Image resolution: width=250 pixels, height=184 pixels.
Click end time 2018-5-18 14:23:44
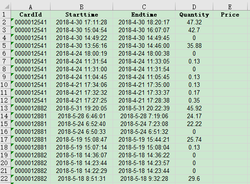144,171
